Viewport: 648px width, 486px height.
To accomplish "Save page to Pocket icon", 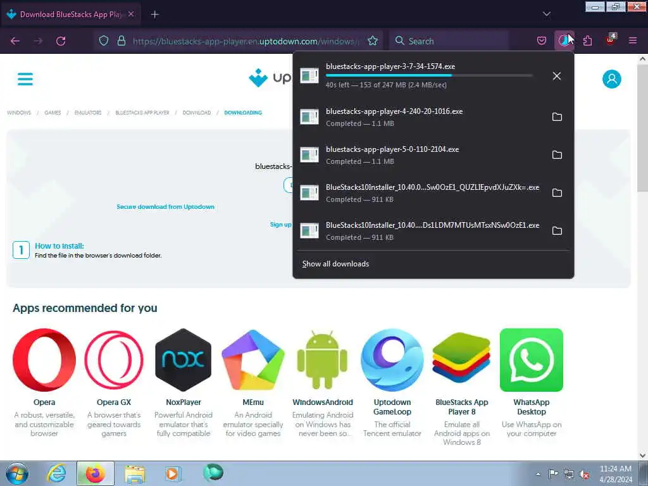I will 542,40.
